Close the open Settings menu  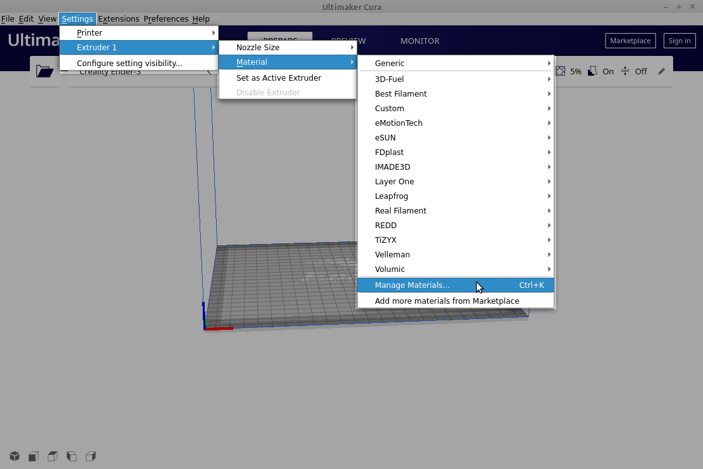click(x=77, y=19)
